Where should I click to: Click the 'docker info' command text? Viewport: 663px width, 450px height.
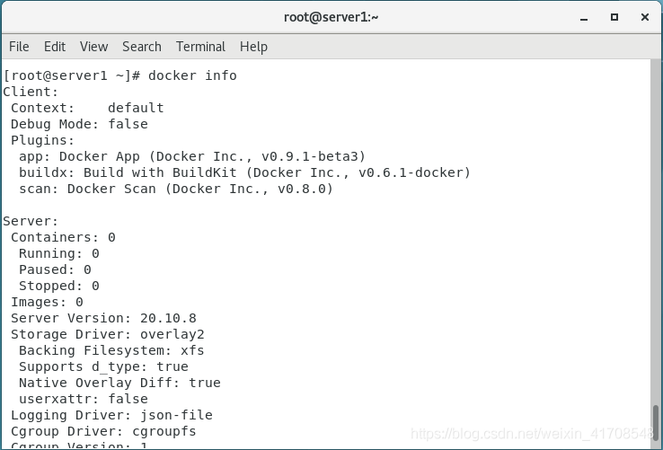pos(192,75)
